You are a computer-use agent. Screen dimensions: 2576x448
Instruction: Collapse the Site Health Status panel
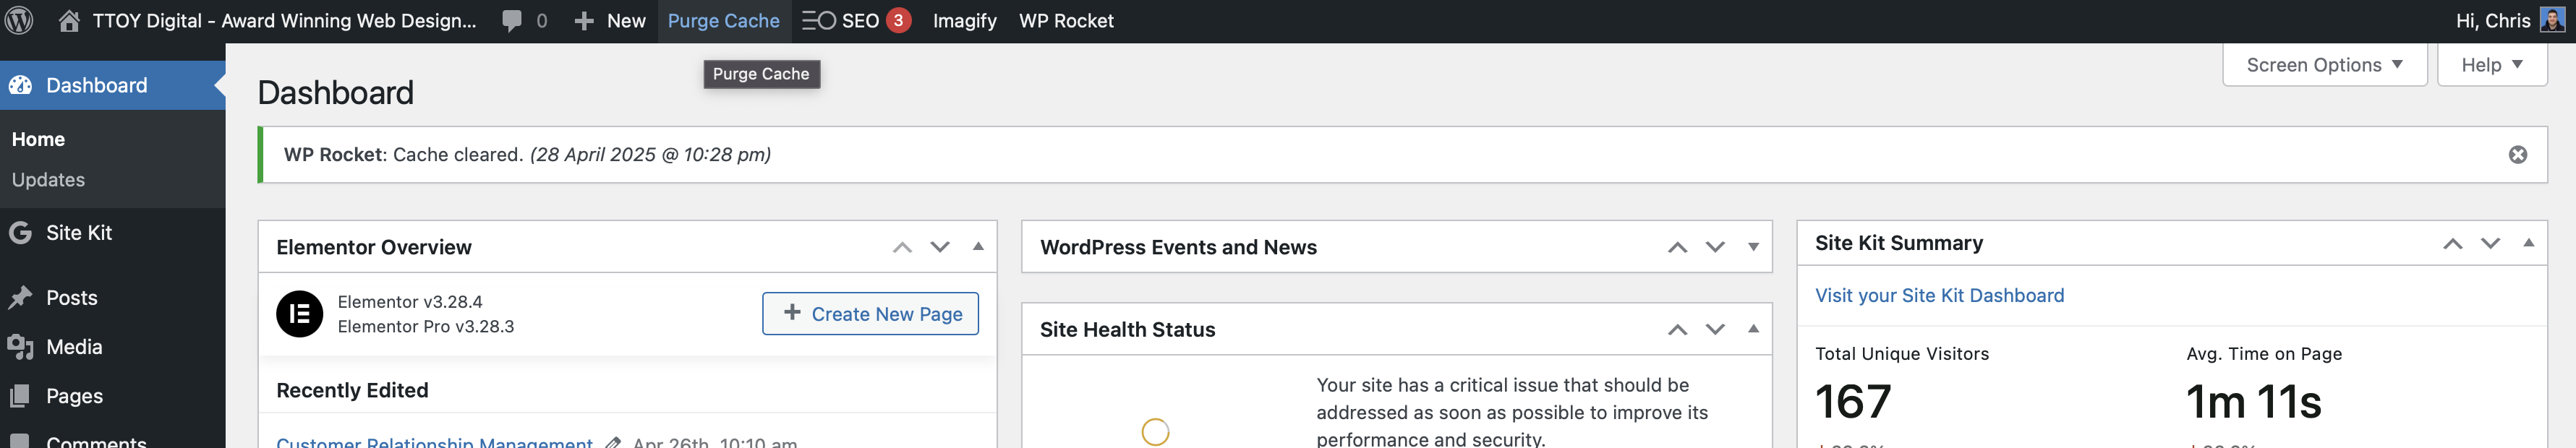1753,328
